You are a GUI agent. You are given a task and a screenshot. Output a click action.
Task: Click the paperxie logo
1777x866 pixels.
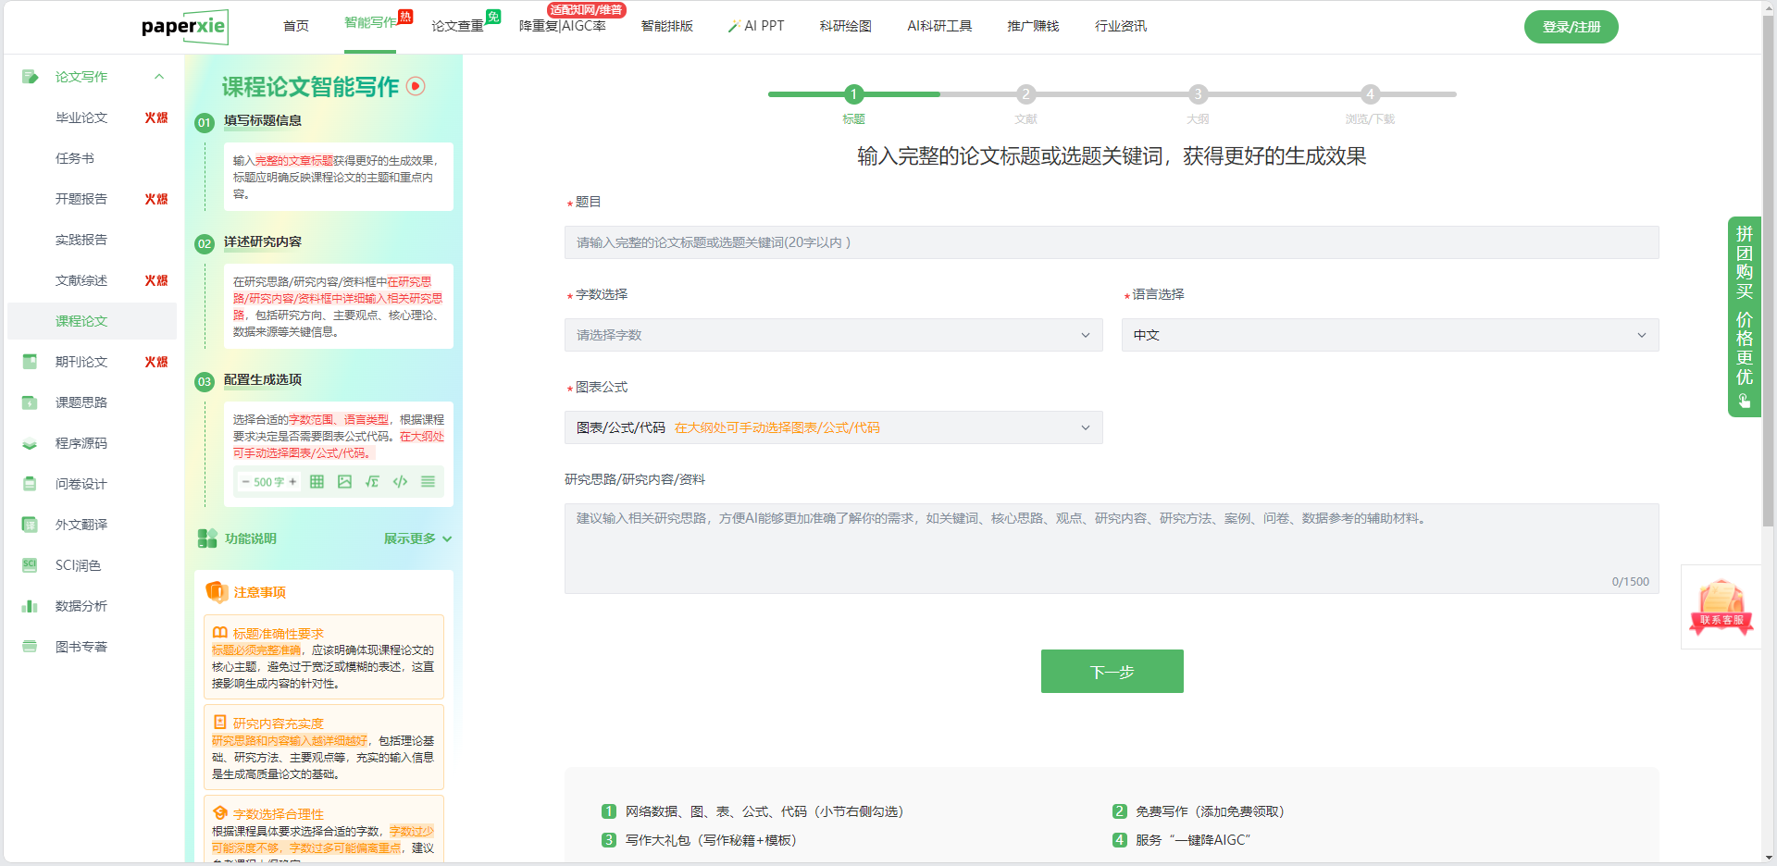click(x=184, y=27)
